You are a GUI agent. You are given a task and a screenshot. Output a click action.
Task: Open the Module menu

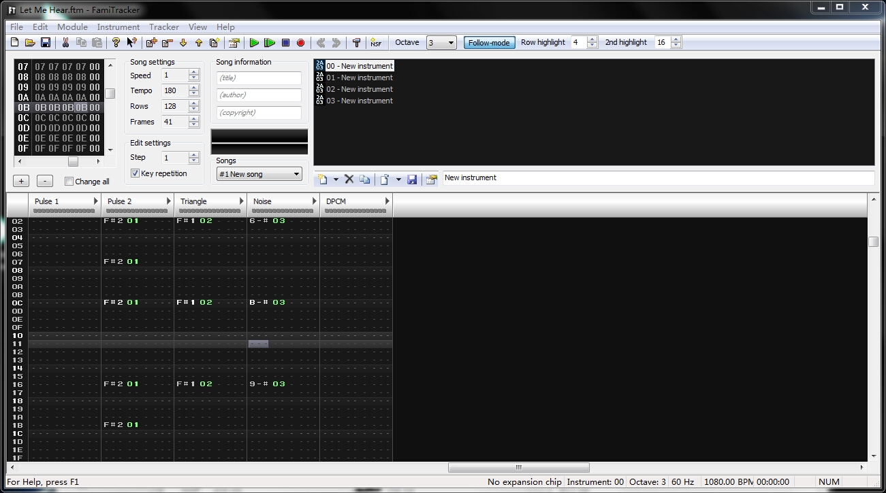coord(72,27)
